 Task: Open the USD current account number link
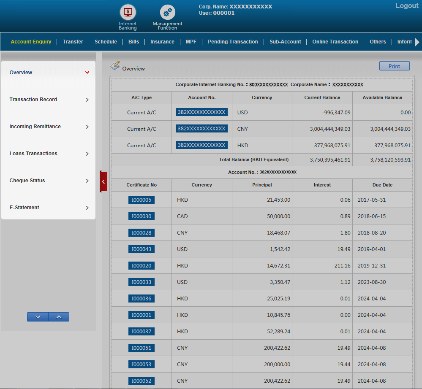(201, 112)
